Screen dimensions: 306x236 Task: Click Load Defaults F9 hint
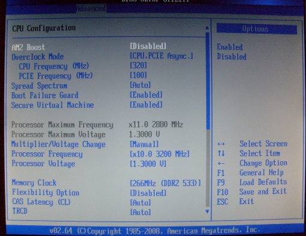point(263,182)
